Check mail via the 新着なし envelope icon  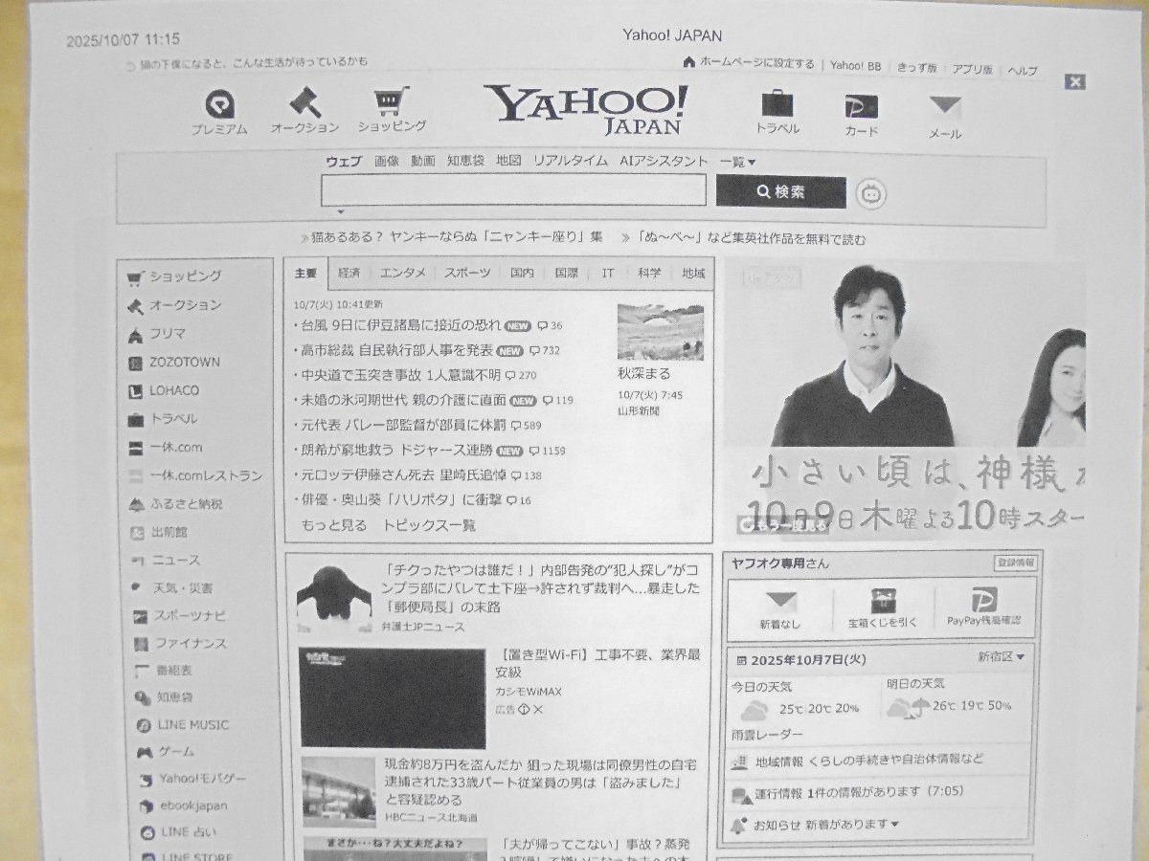(780, 603)
